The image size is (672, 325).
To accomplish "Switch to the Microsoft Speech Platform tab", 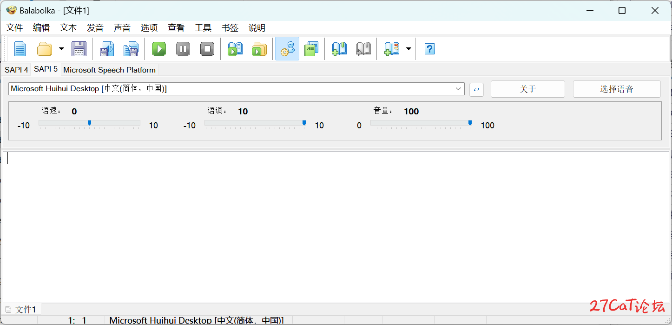I will coord(109,70).
